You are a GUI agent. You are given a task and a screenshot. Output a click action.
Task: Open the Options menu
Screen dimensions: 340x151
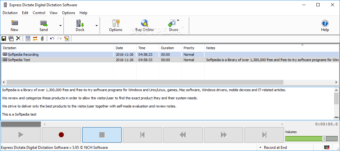[x=69, y=13]
